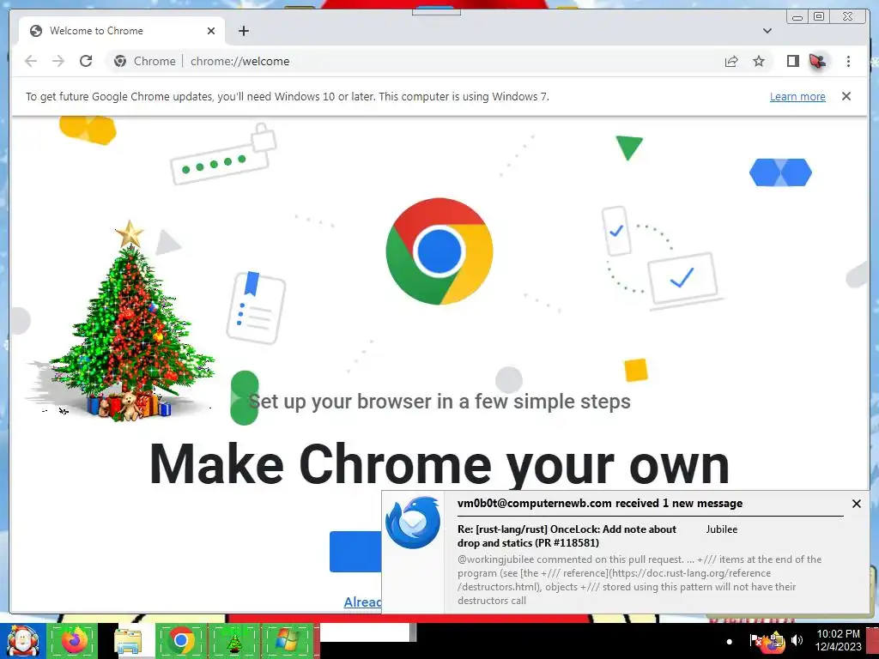Image resolution: width=879 pixels, height=659 pixels.
Task: Click the Chrome site info chip
Action: (144, 61)
